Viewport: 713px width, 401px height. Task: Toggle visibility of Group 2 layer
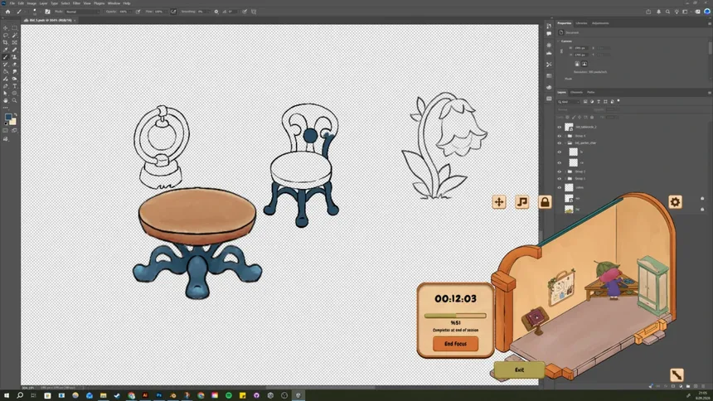[560, 172]
